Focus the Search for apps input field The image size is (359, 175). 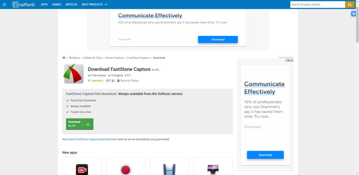point(317,4)
